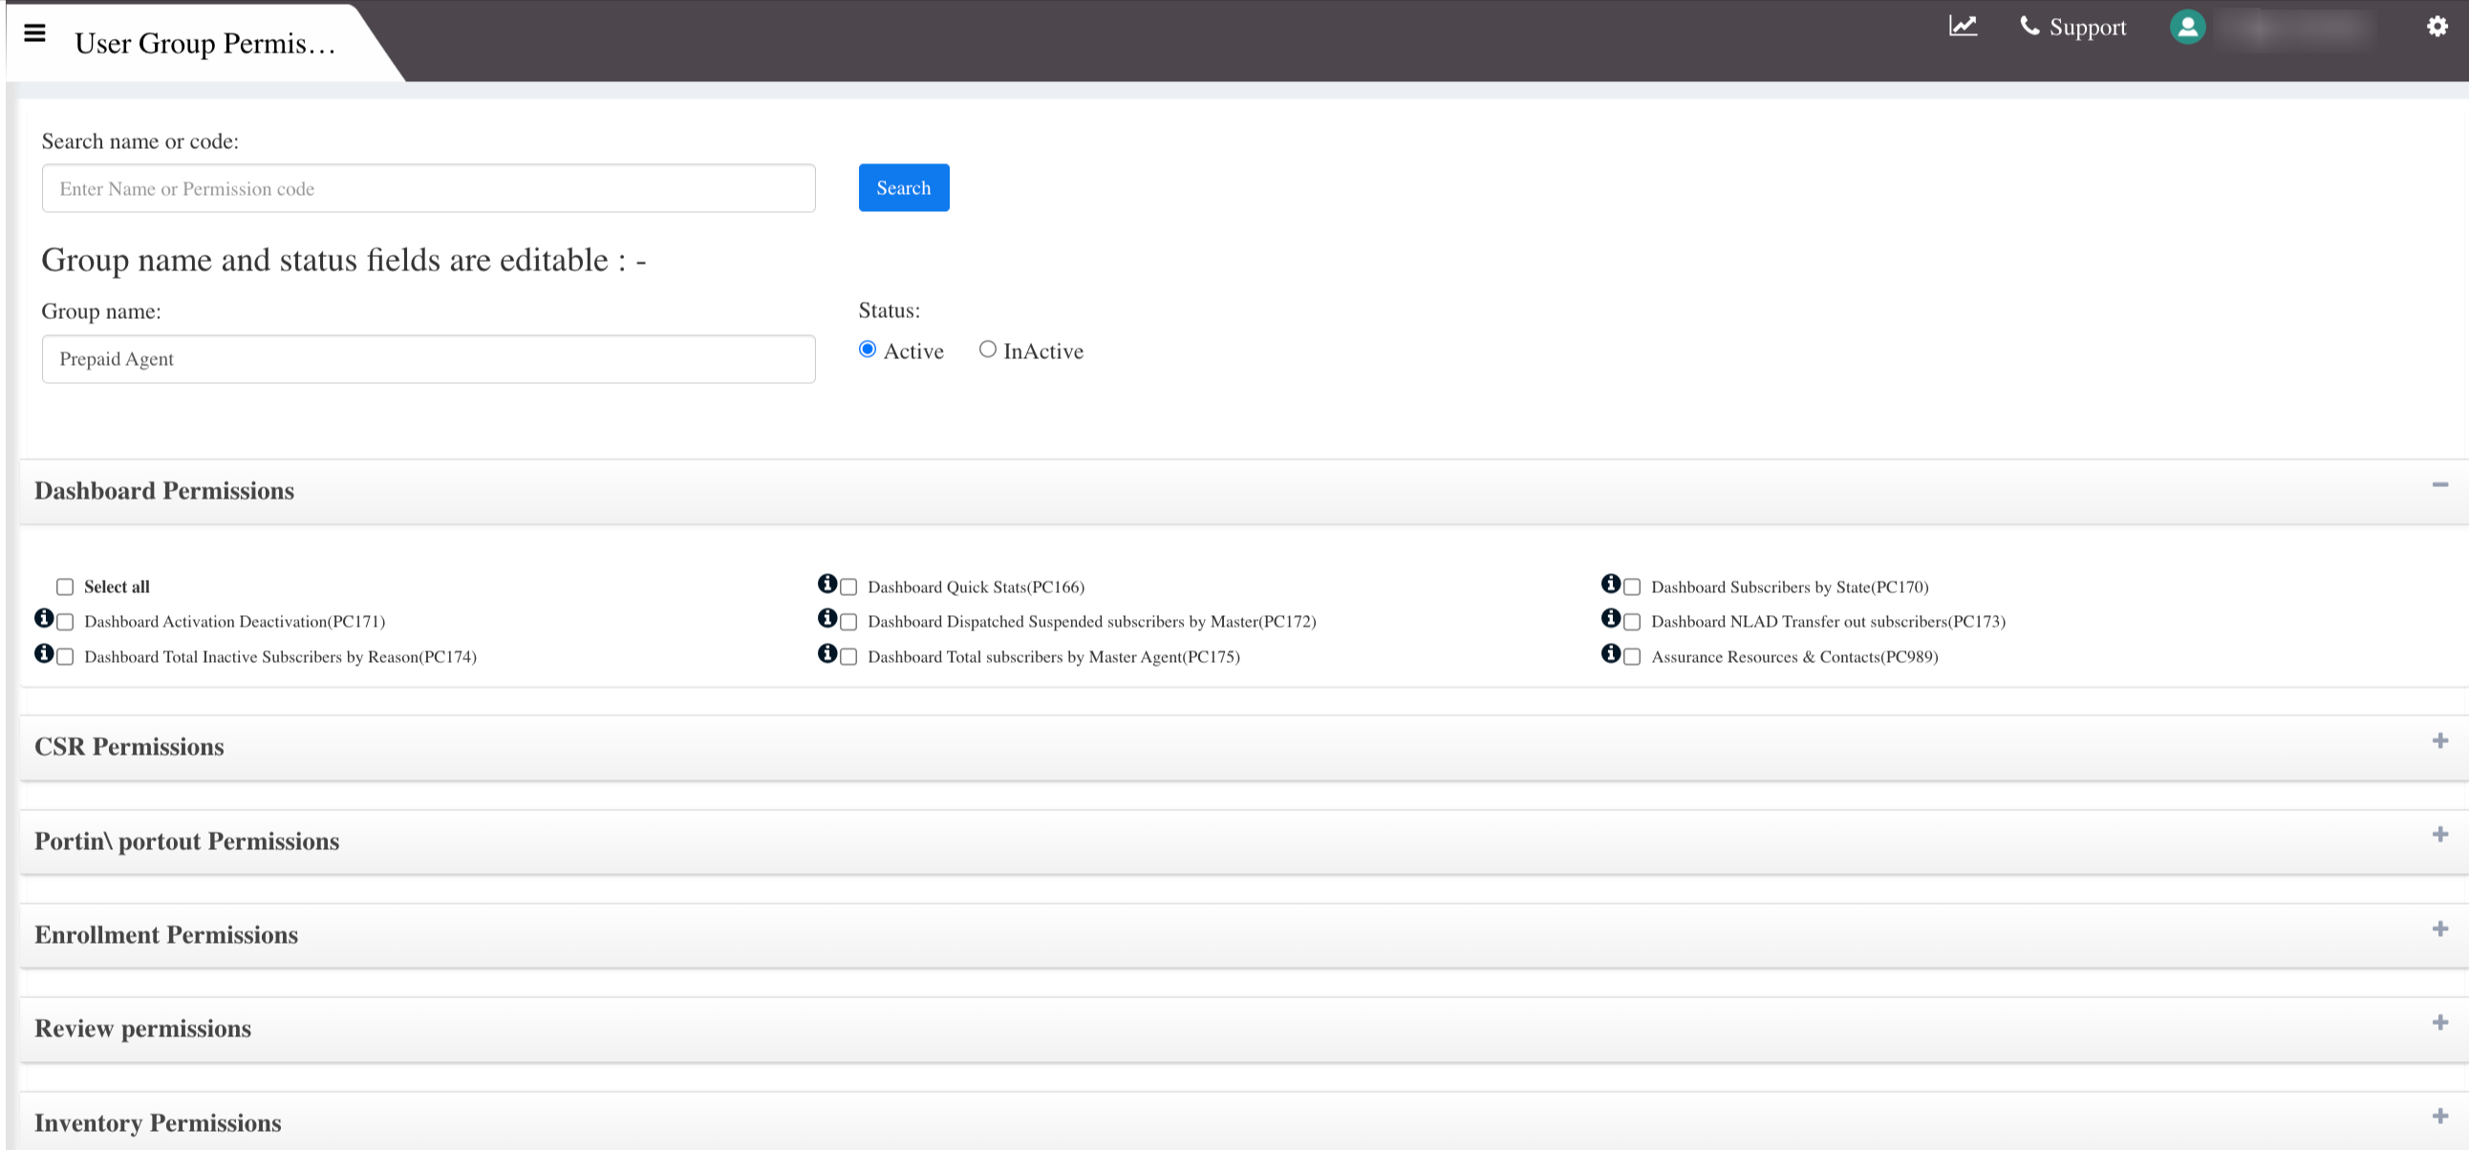Viewport: 2469px width, 1150px height.
Task: Show info for Dashboard Quick Stats(PC166)
Action: (827, 584)
